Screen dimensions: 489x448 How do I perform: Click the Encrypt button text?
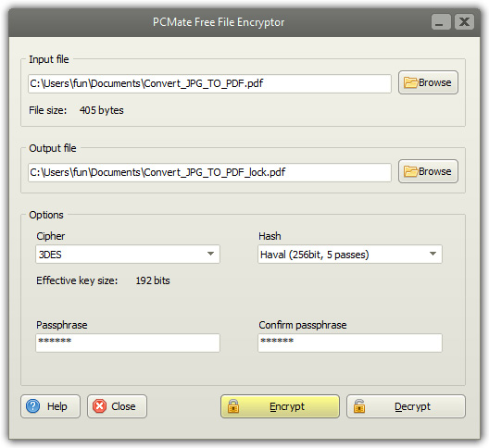click(x=287, y=406)
